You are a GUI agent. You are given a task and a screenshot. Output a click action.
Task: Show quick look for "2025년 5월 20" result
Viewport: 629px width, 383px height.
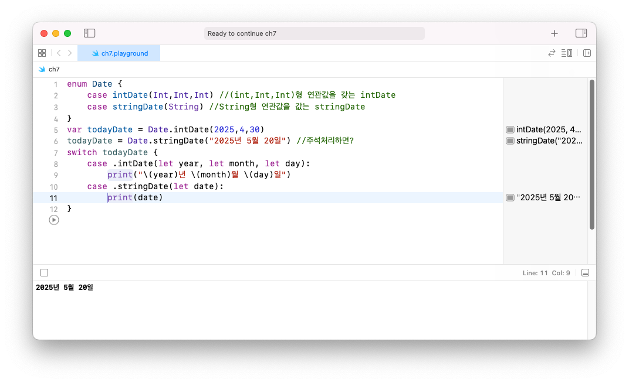point(510,198)
